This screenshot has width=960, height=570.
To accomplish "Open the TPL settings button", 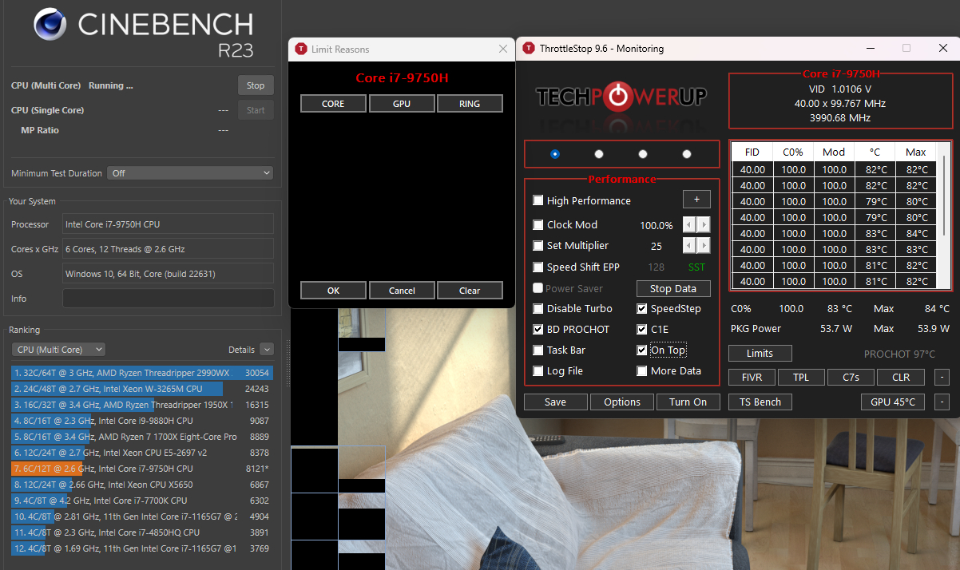I will [800, 378].
